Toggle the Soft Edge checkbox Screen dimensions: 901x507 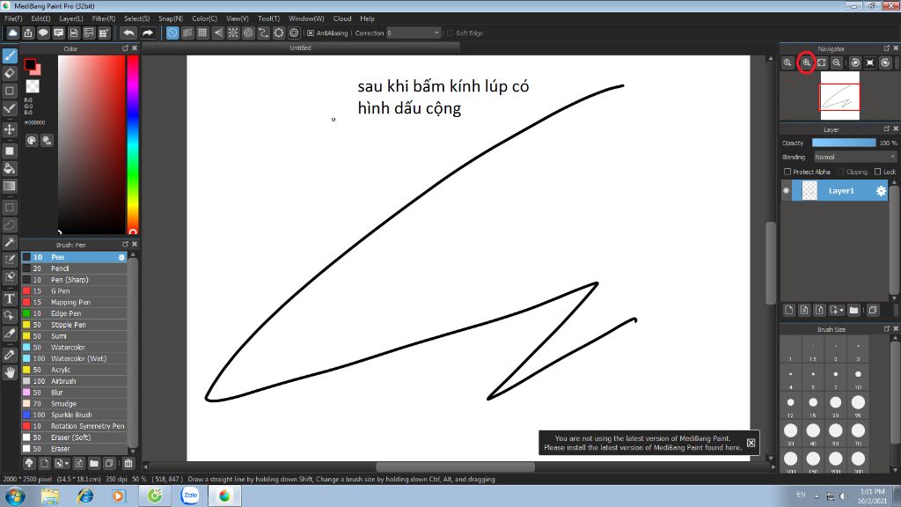coord(450,33)
